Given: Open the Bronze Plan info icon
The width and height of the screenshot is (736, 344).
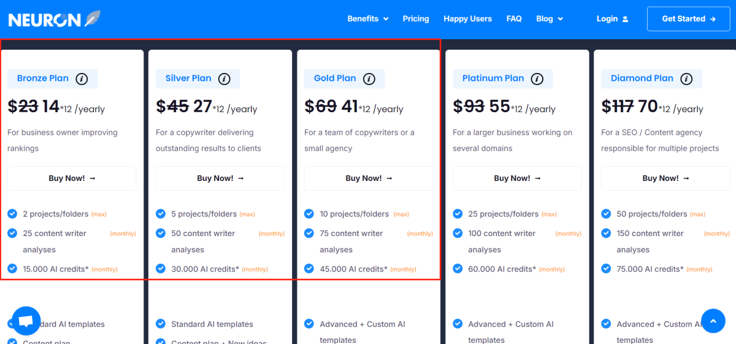Looking at the screenshot, I should click(82, 78).
